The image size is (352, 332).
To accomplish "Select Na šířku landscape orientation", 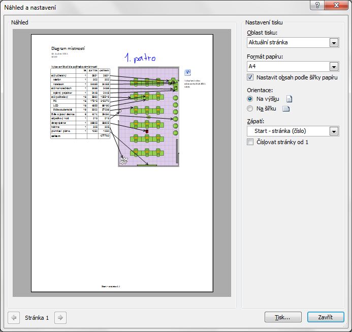I will pos(250,109).
